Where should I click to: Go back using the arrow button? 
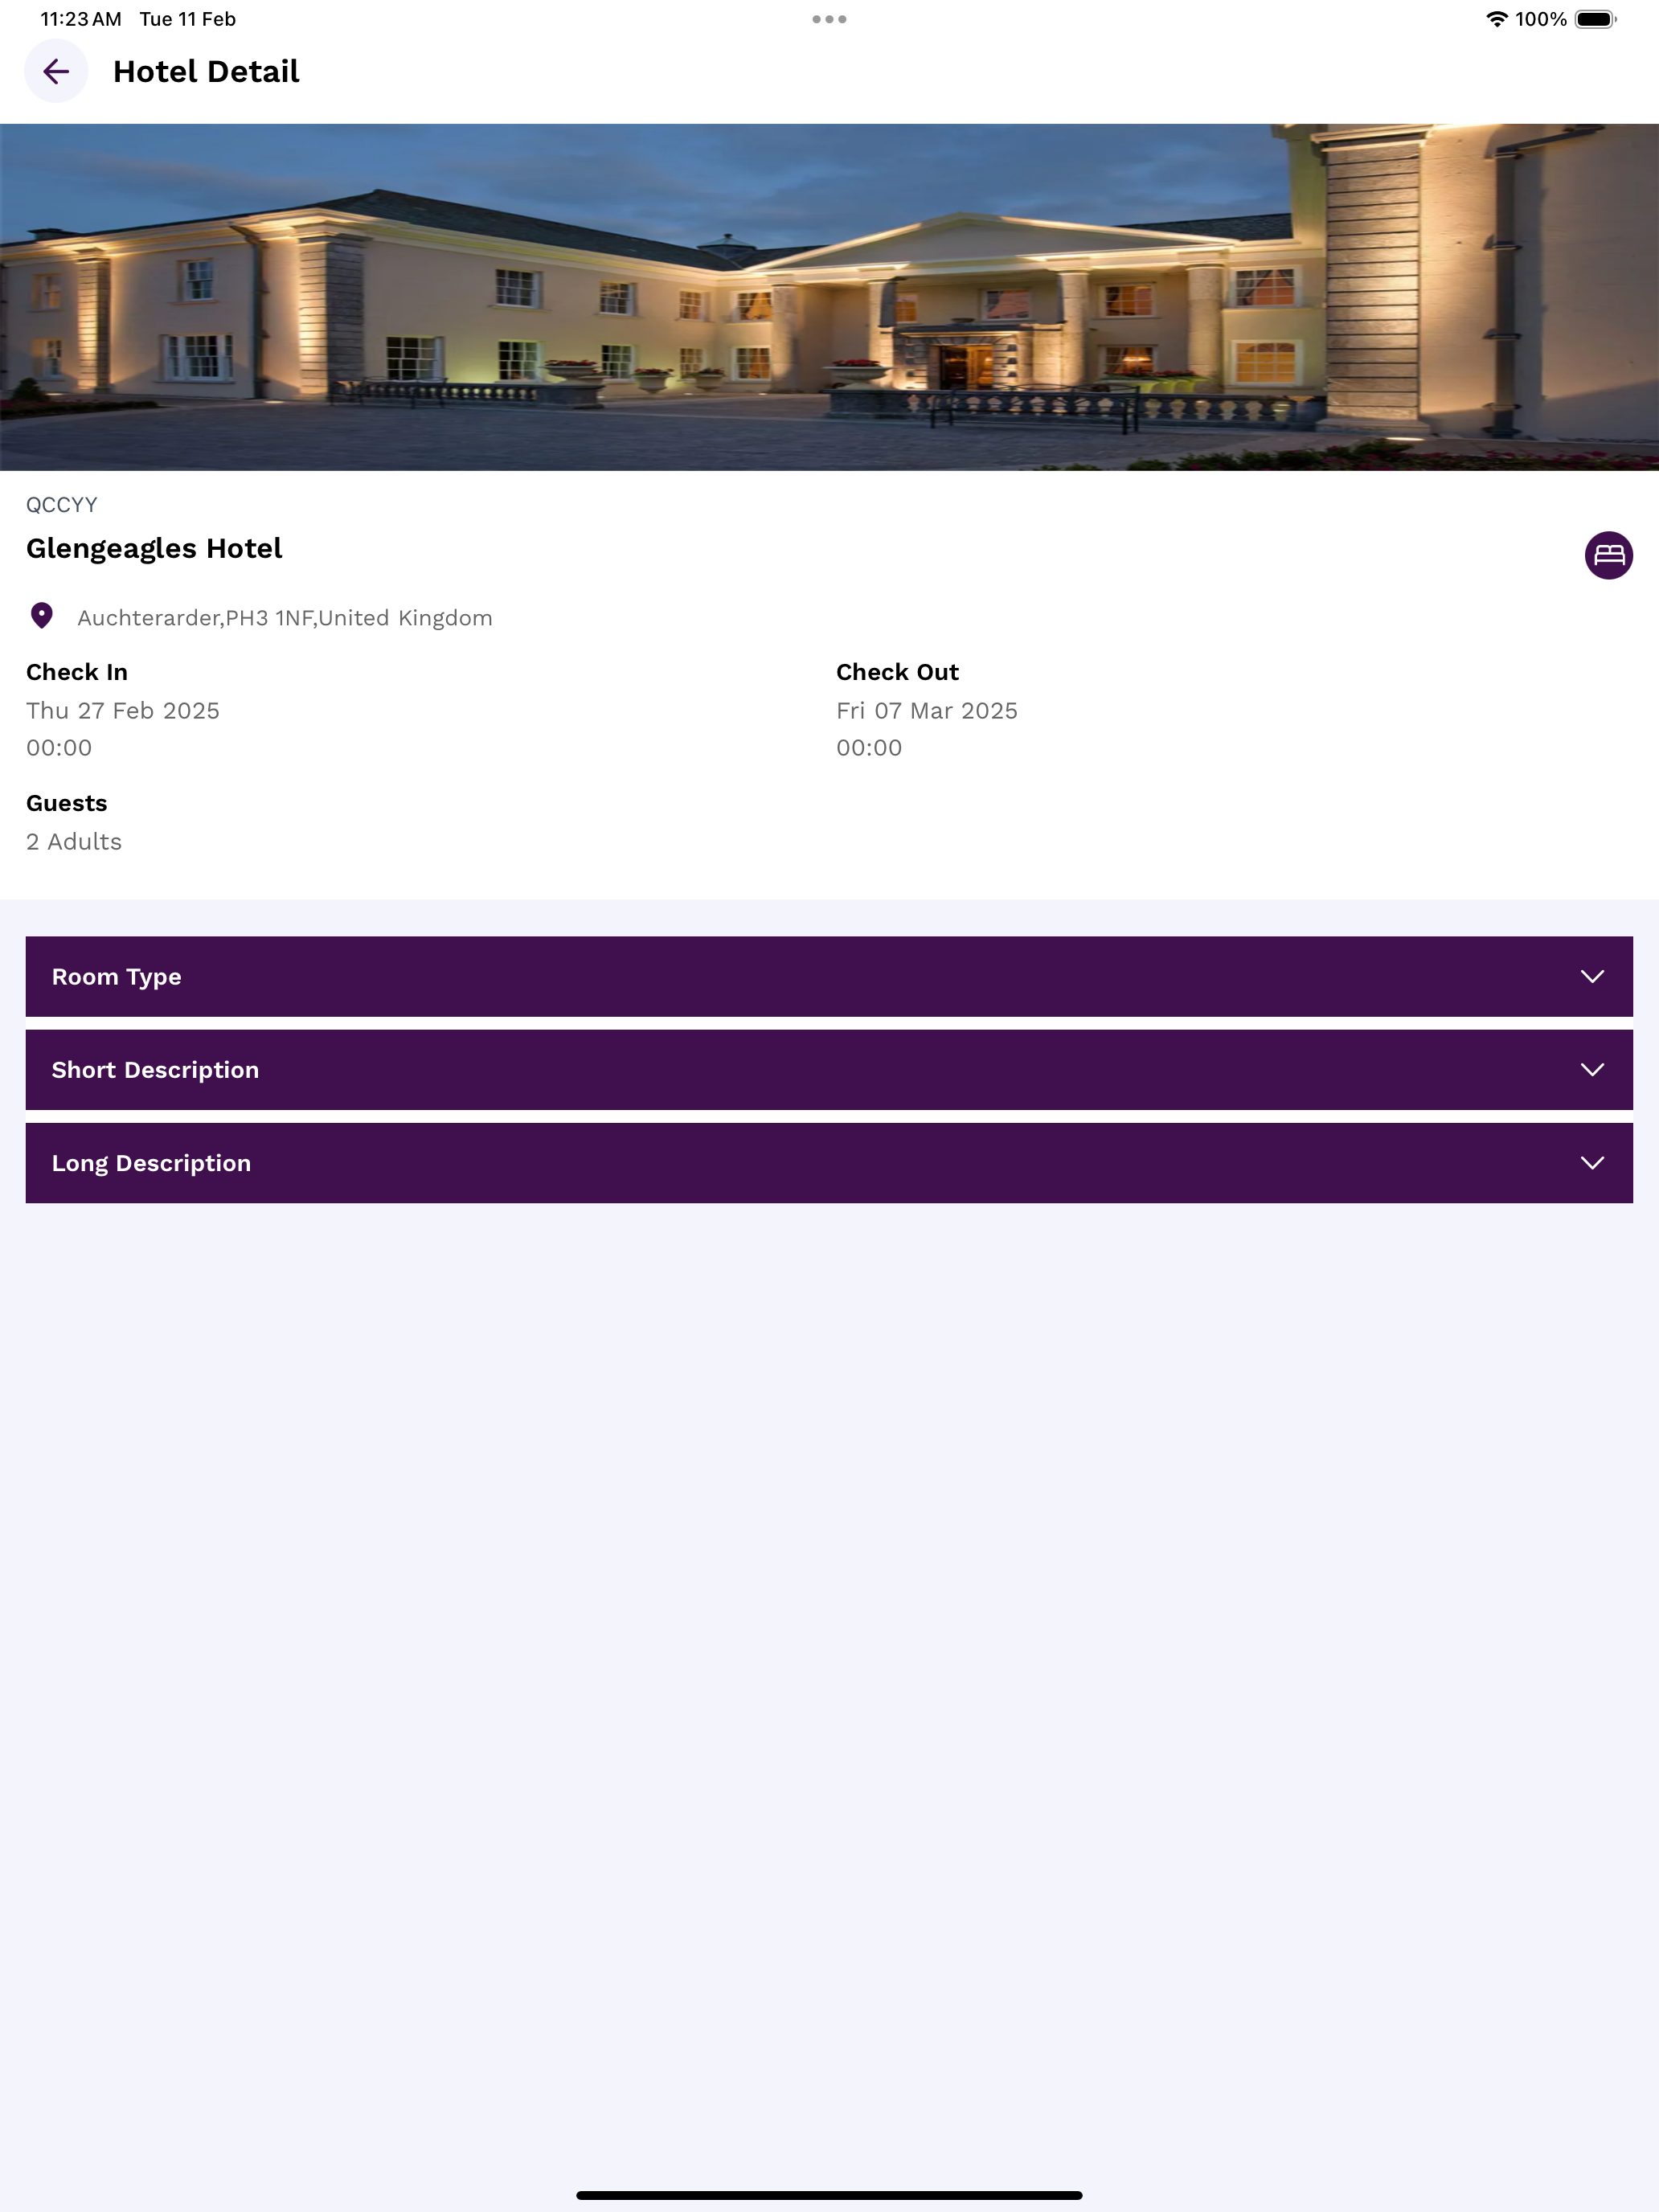click(56, 71)
